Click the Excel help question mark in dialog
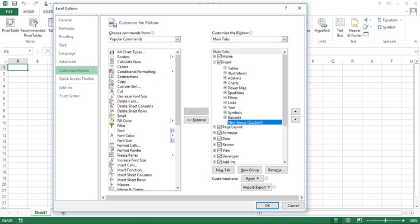The image size is (420, 224). [286, 8]
